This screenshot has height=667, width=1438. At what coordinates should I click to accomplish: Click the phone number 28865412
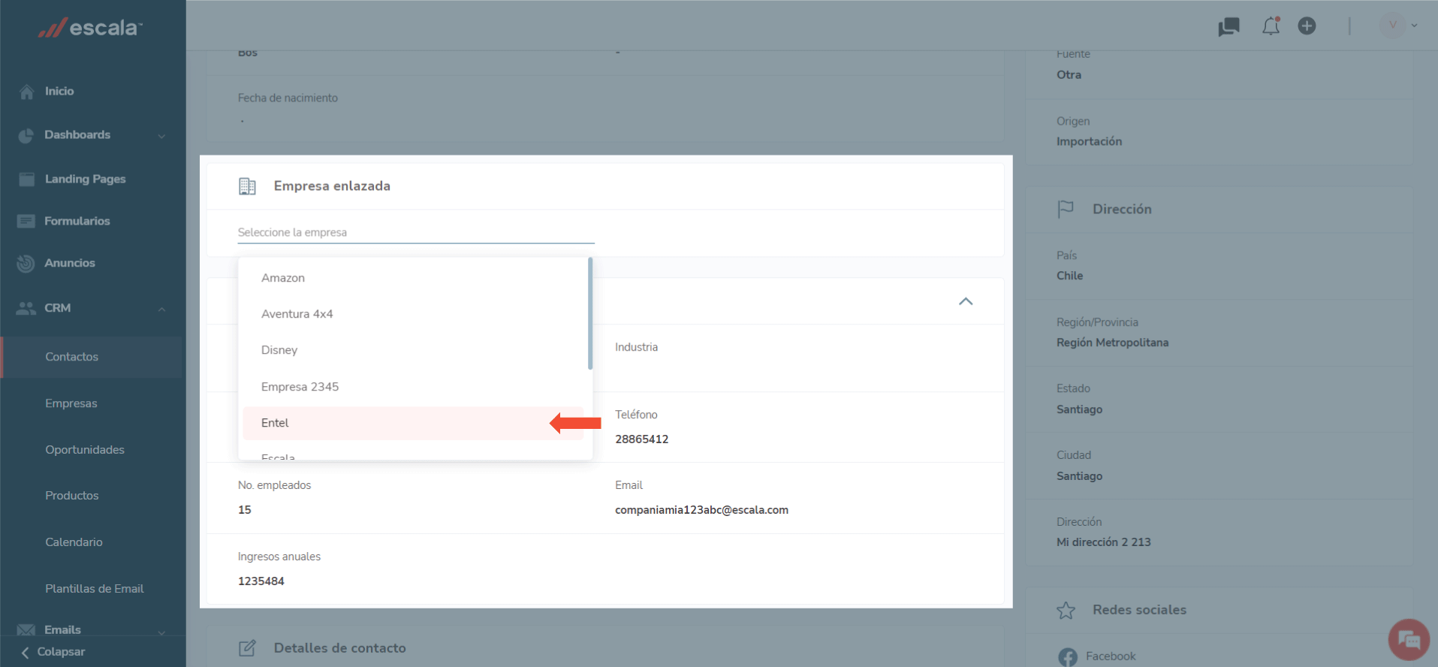641,439
